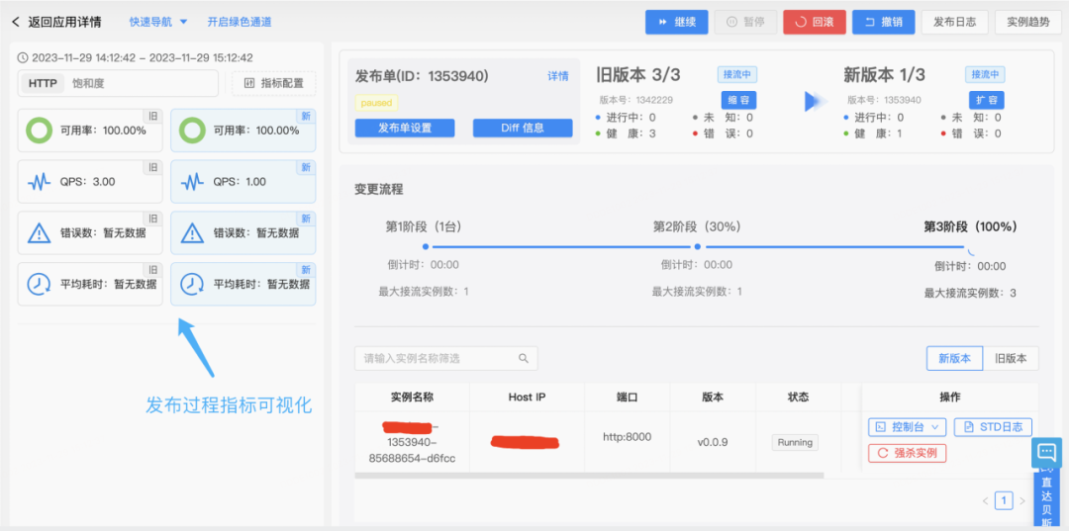
Task: Click the red 回滚 button
Action: [814, 22]
